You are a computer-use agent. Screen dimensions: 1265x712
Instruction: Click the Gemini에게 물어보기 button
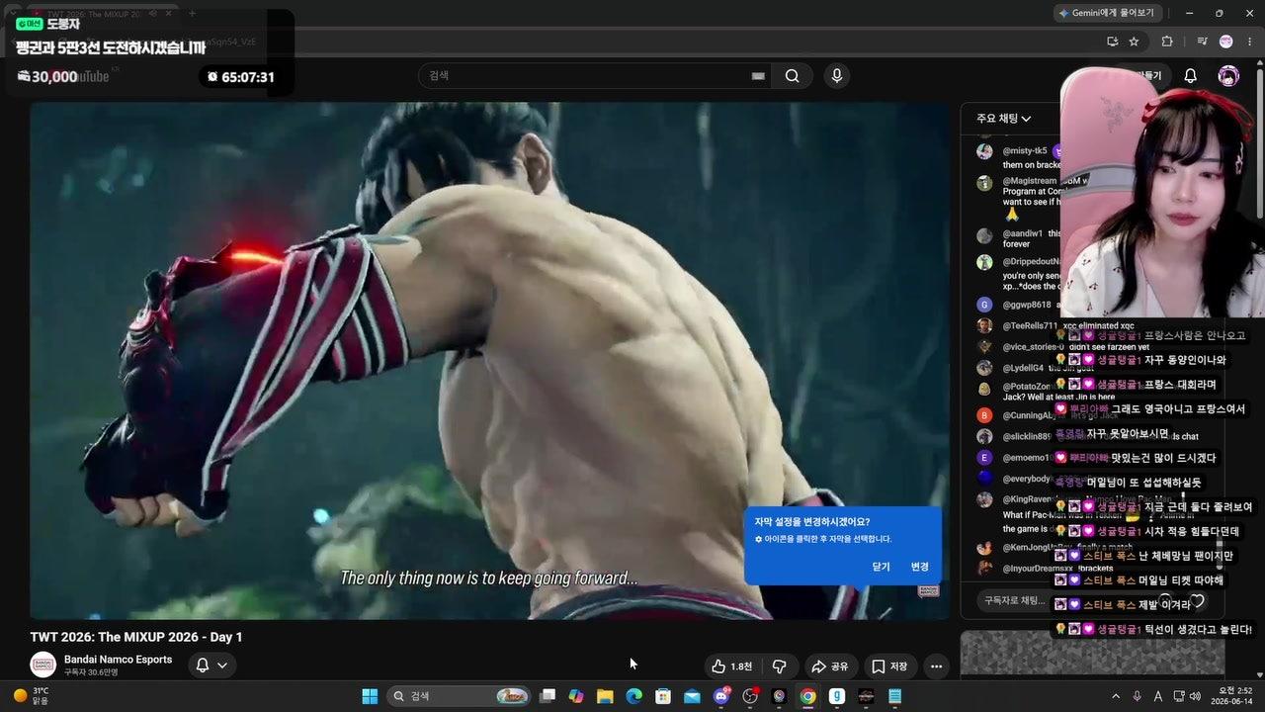point(1106,13)
